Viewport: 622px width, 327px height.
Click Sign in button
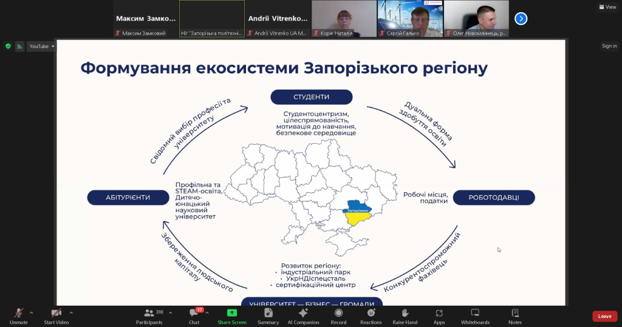[x=609, y=46]
